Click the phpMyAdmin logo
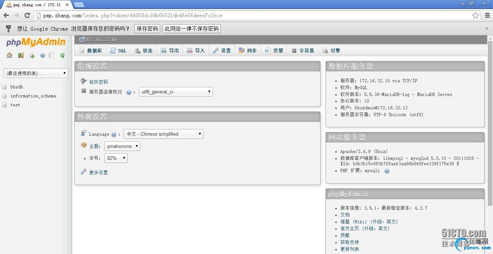Viewport: 493px width, 254px height. (36, 42)
